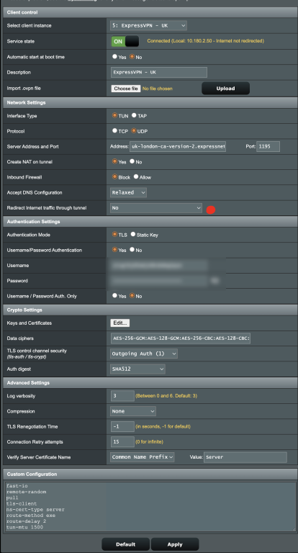Click the red dot beside Redirect Internet traffic
Image resolution: width=298 pixels, height=553 pixels.
(x=210, y=210)
